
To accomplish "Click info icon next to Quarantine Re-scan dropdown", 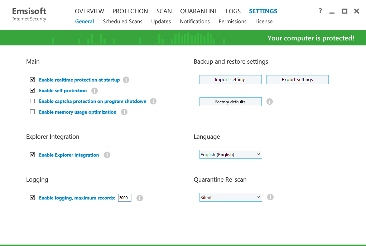I will click(270, 197).
